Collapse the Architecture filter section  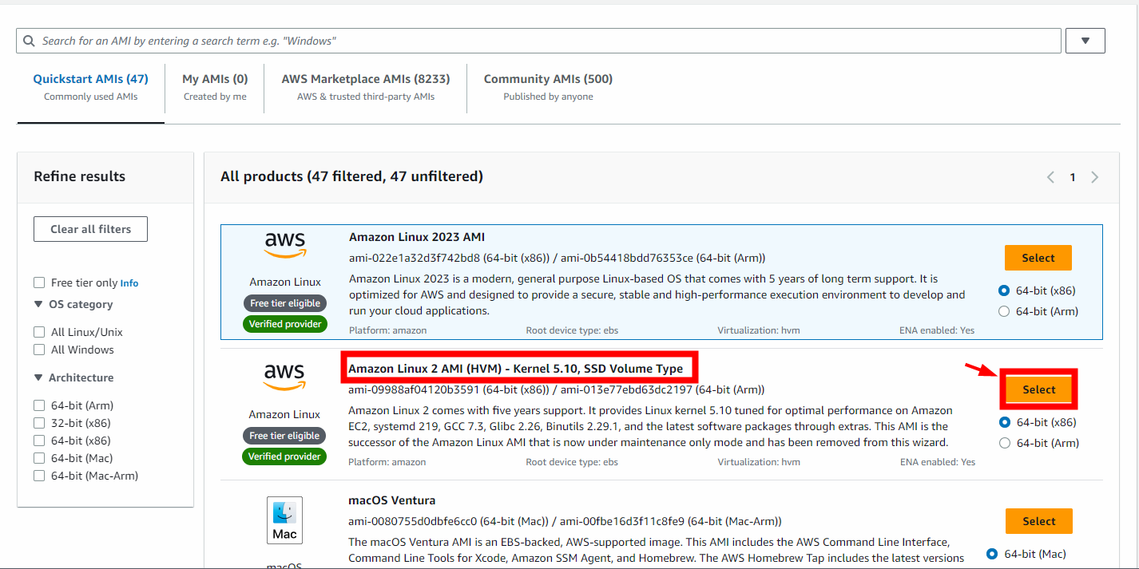pyautogui.click(x=38, y=377)
